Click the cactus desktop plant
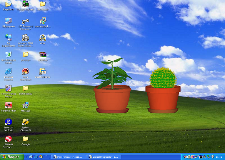The image size is (225, 160). coord(163,90)
